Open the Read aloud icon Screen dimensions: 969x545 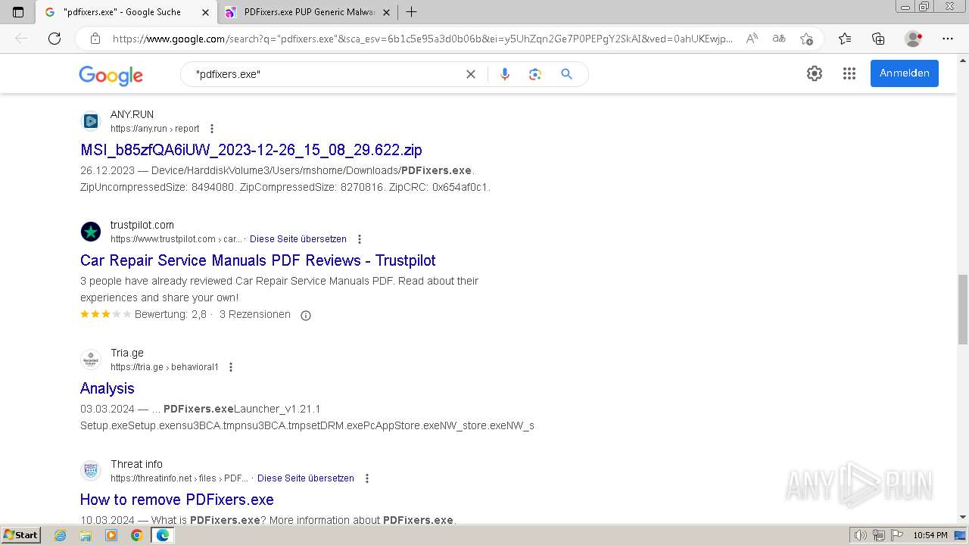click(752, 39)
